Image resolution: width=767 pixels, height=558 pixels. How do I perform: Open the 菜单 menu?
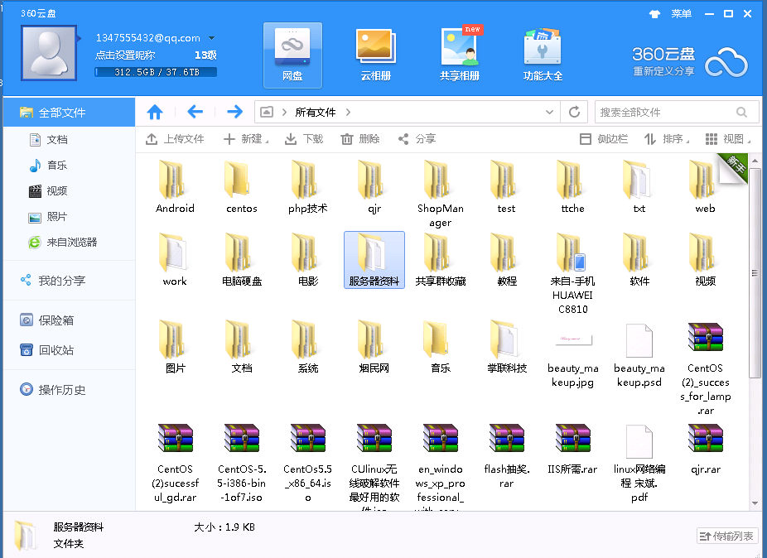click(681, 14)
